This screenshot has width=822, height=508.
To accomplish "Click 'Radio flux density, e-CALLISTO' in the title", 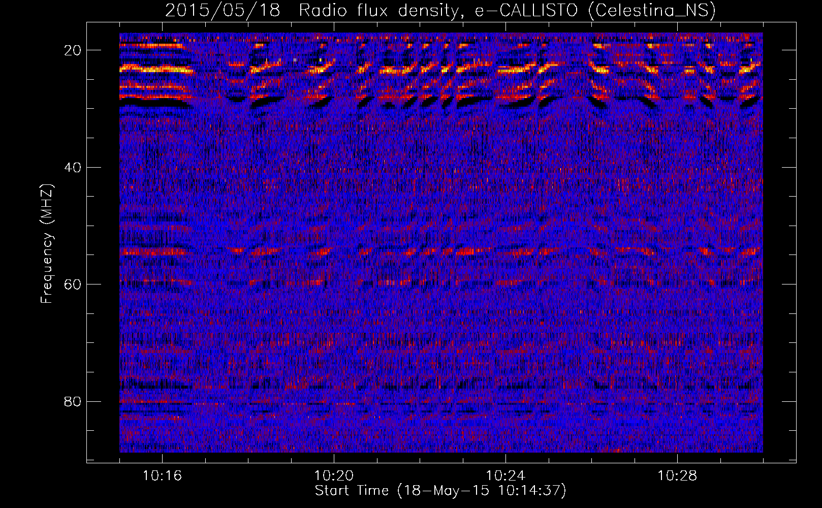I will point(438,10).
